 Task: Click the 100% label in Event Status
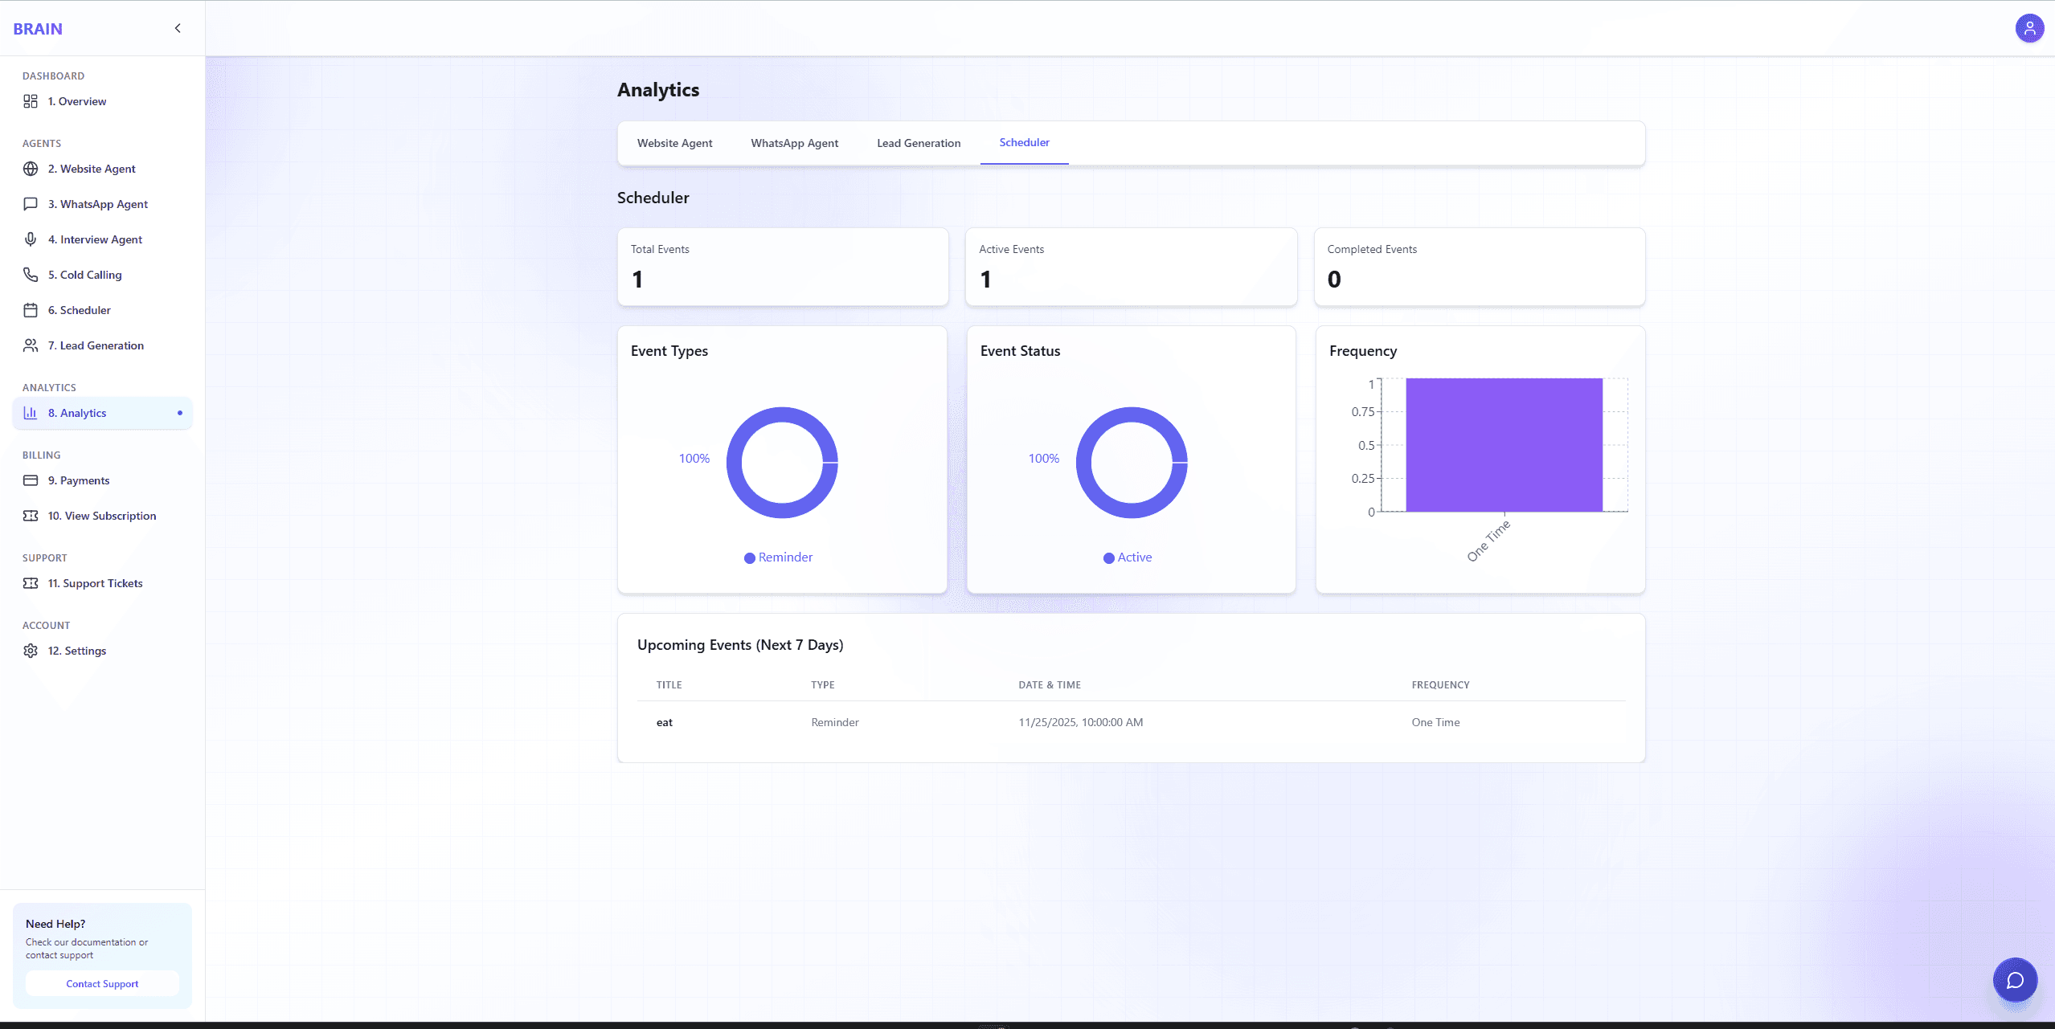[1043, 459]
